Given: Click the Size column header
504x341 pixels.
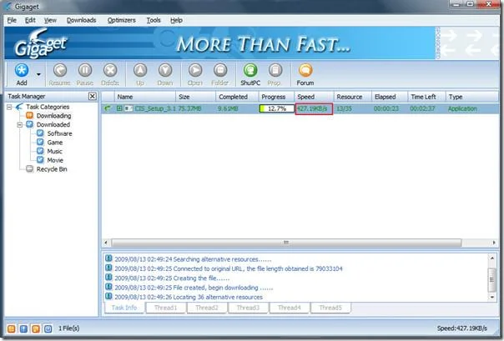Looking at the screenshot, I should pos(195,97).
